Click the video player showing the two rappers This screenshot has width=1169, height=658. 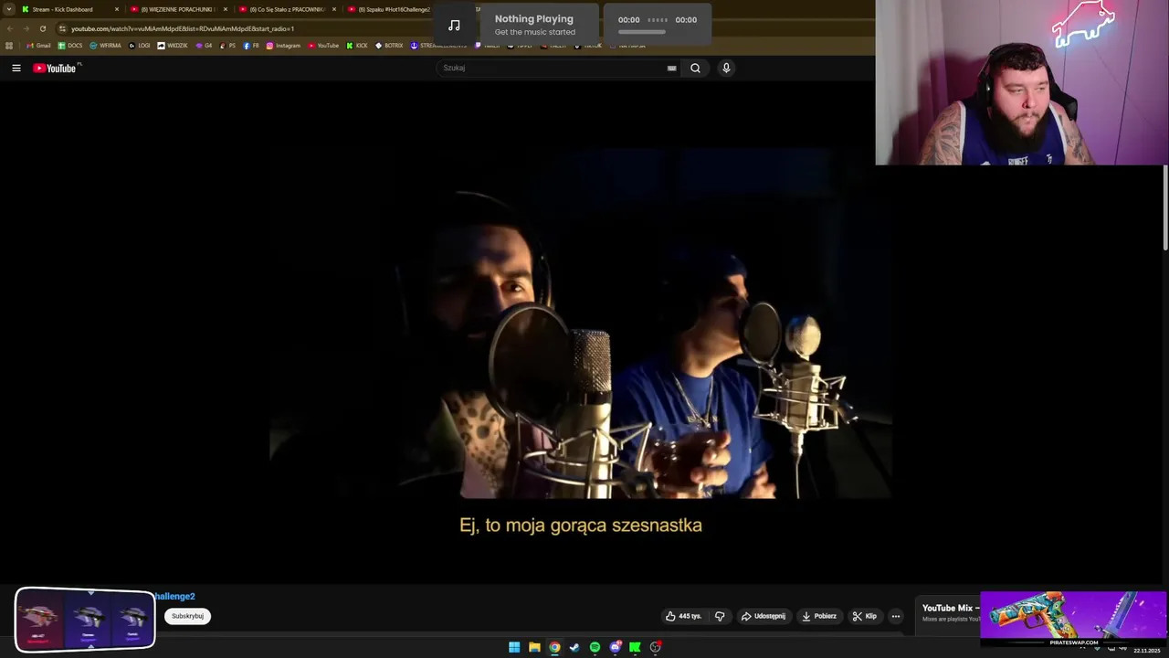[580, 324]
